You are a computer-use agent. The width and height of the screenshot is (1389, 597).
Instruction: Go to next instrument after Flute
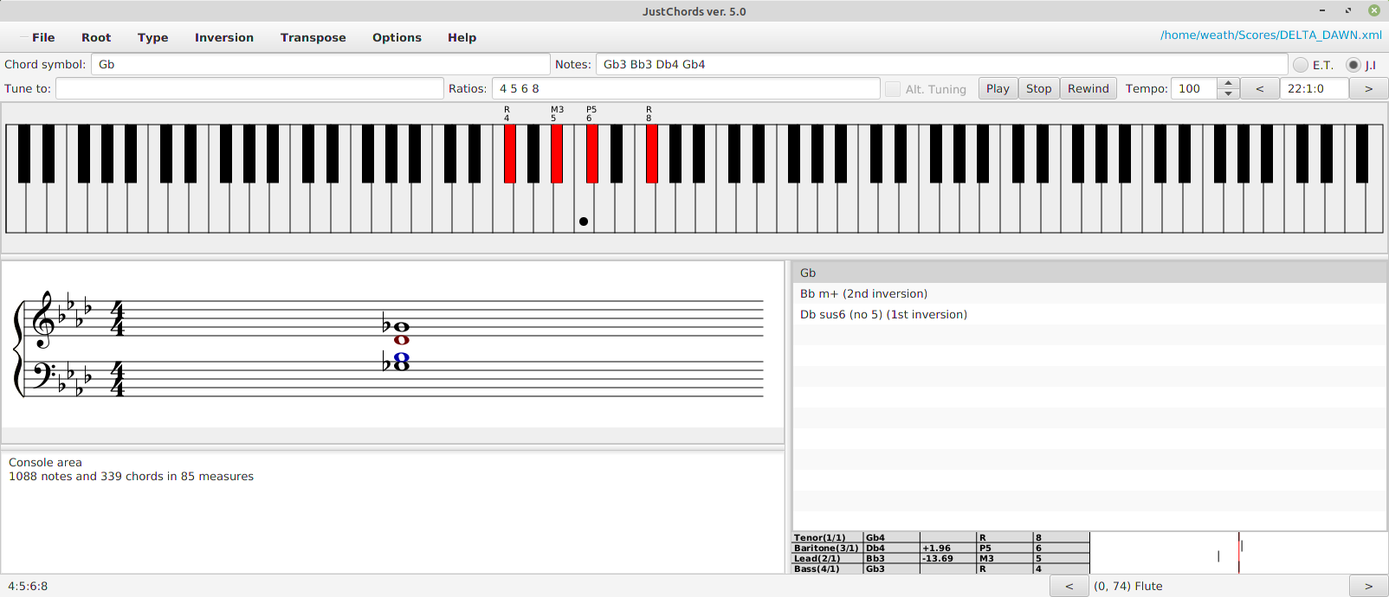1368,586
